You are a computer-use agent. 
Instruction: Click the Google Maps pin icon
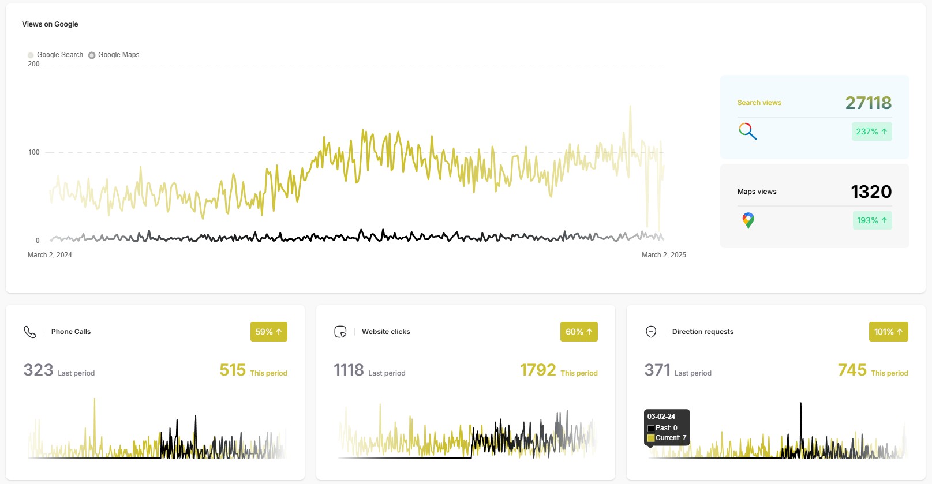point(748,220)
